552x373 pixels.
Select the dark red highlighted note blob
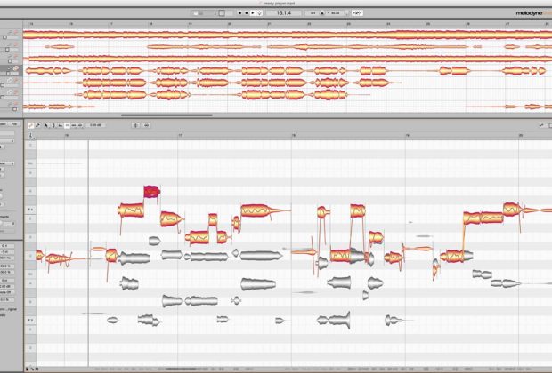151,190
